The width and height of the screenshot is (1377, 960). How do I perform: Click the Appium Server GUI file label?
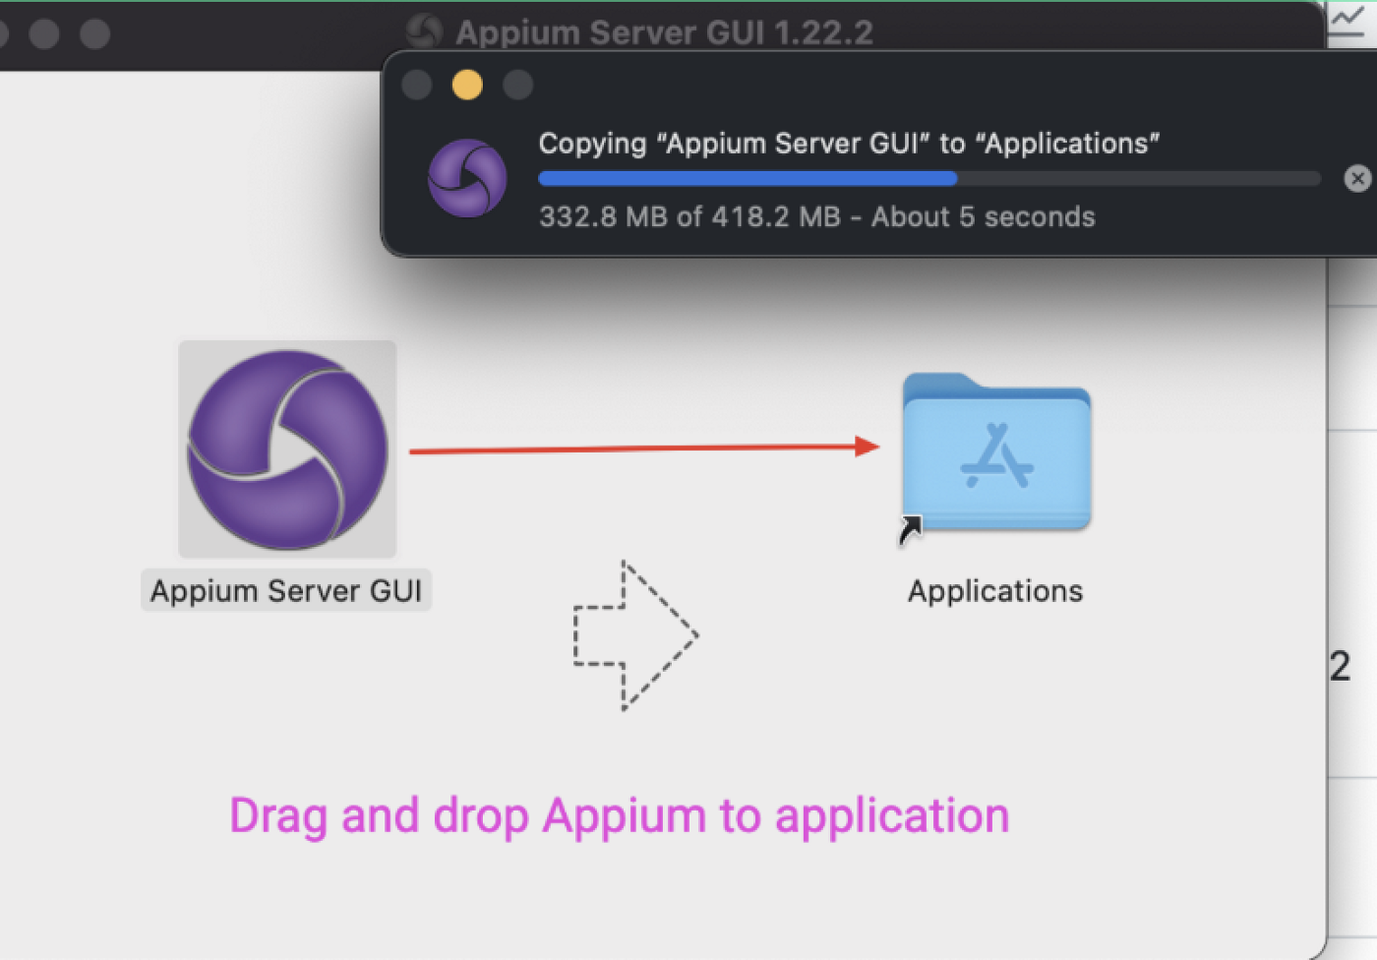click(x=286, y=591)
